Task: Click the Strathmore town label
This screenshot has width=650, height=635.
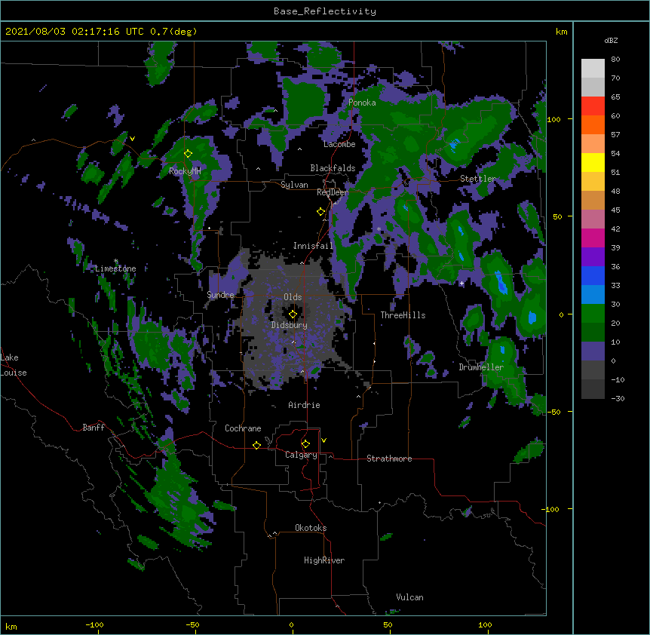Action: (389, 459)
